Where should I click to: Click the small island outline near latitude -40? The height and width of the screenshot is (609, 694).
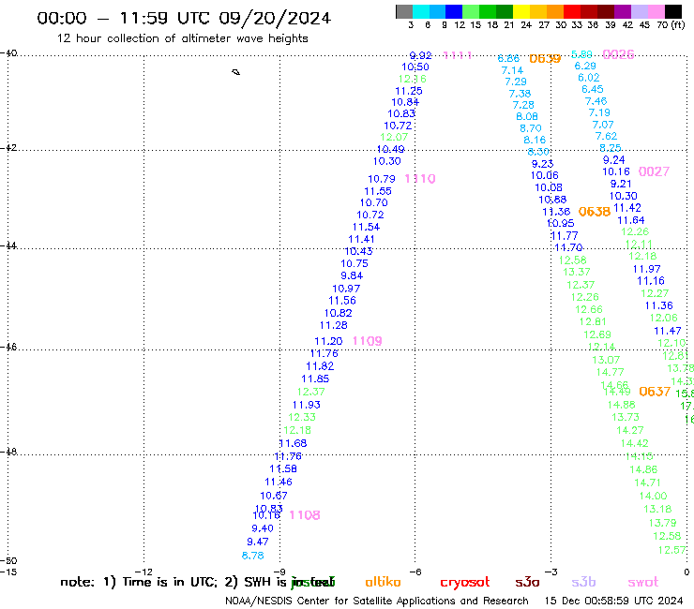(x=236, y=72)
